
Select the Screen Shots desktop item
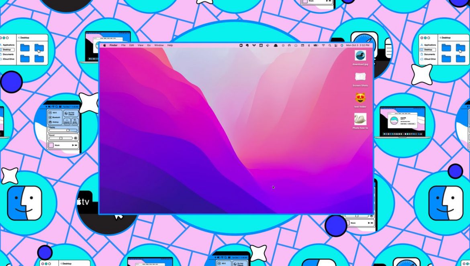pyautogui.click(x=360, y=79)
